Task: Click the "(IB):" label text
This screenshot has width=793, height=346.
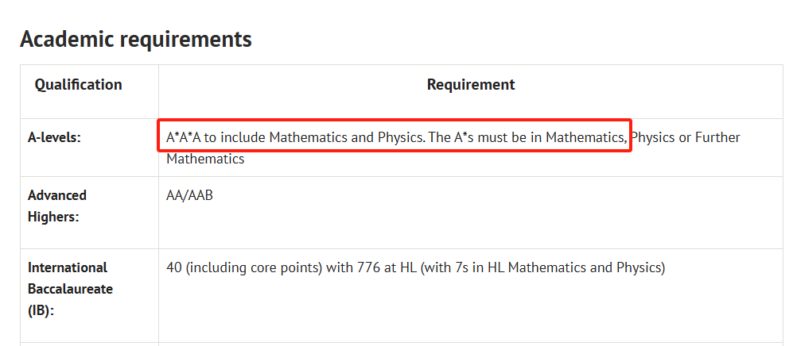Action: [x=41, y=311]
